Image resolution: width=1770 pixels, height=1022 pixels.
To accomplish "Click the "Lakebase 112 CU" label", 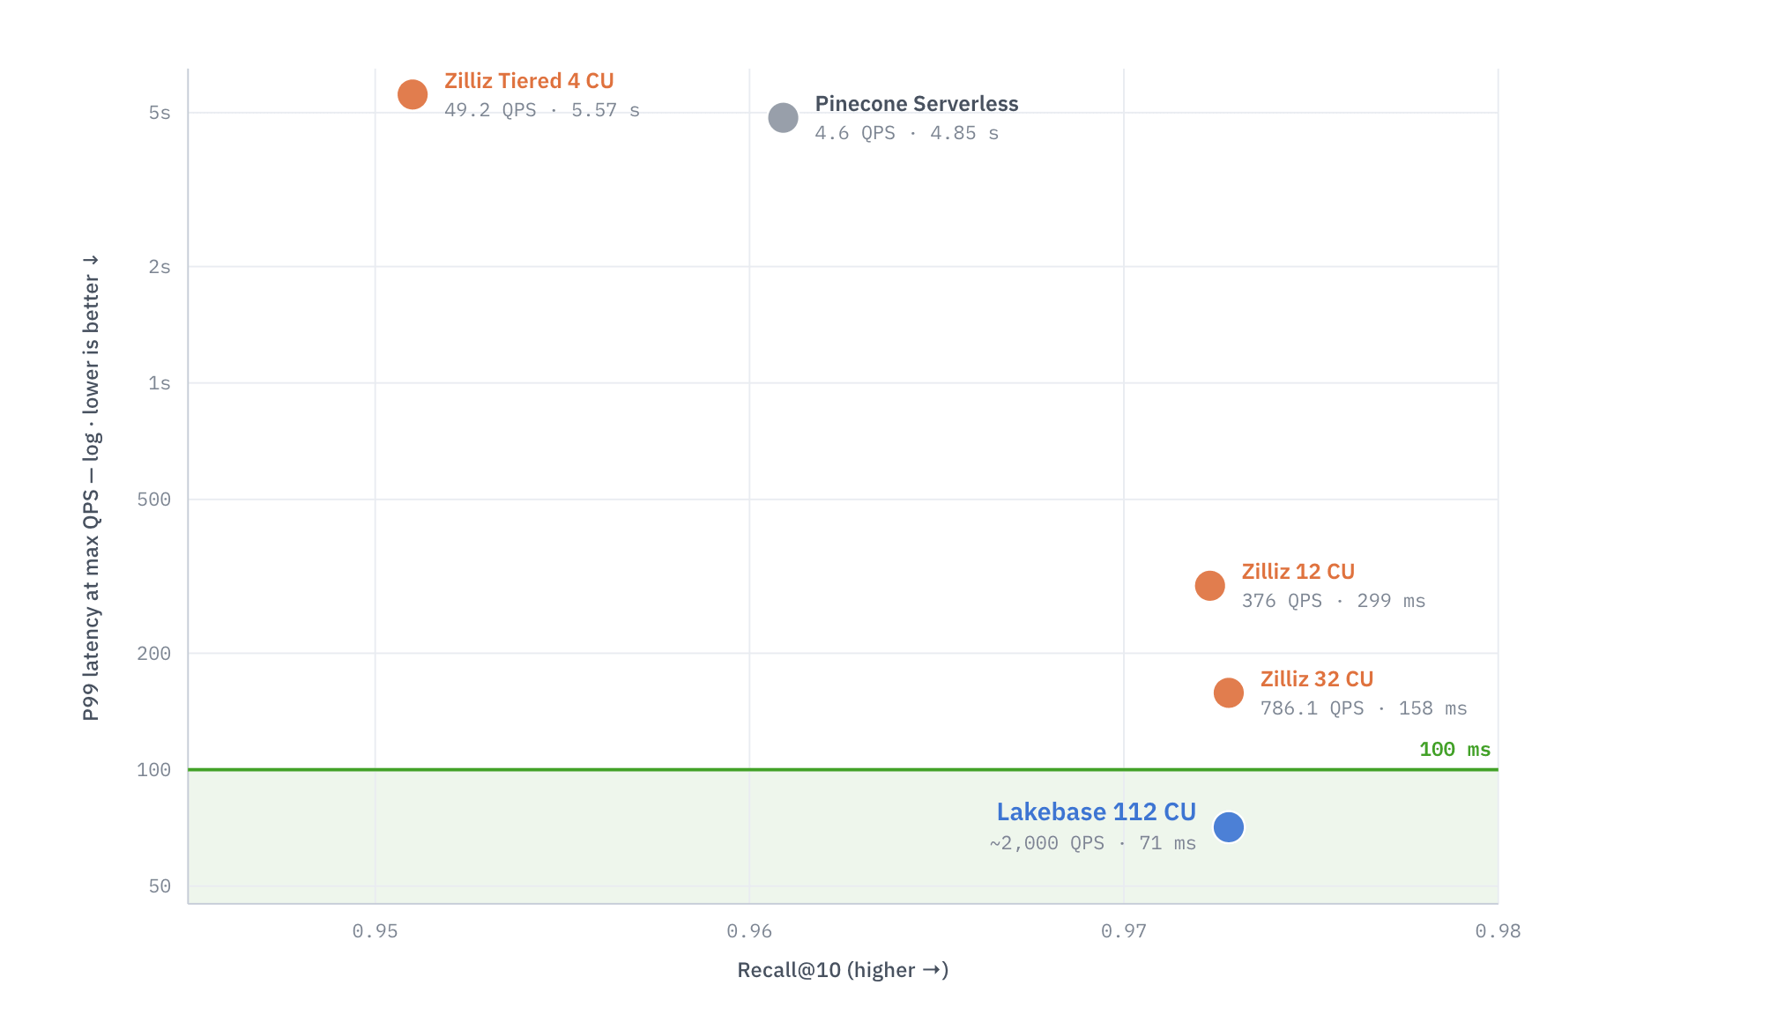I will pos(1097,811).
